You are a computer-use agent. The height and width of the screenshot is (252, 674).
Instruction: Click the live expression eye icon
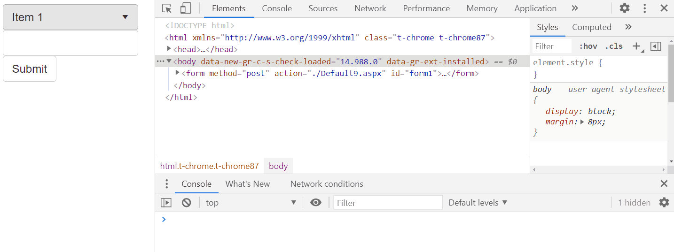tap(316, 203)
